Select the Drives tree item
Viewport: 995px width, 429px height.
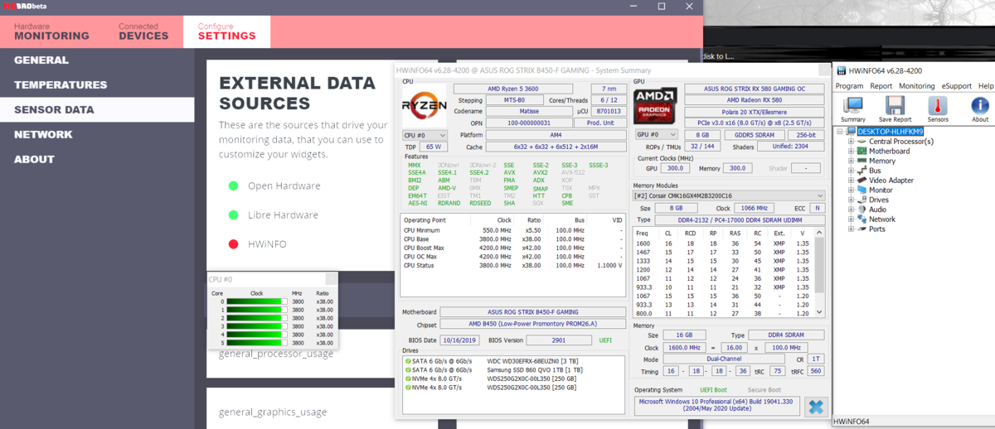coord(879,200)
